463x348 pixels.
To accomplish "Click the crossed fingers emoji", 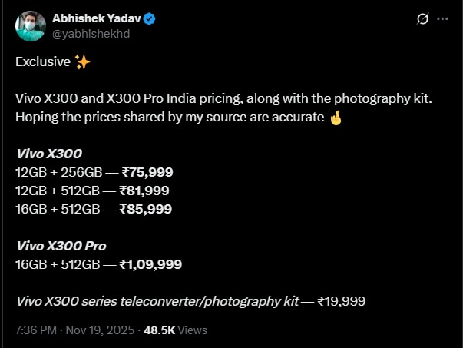I will (x=335, y=118).
